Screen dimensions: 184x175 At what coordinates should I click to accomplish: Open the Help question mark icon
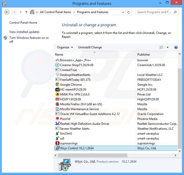tap(176, 48)
